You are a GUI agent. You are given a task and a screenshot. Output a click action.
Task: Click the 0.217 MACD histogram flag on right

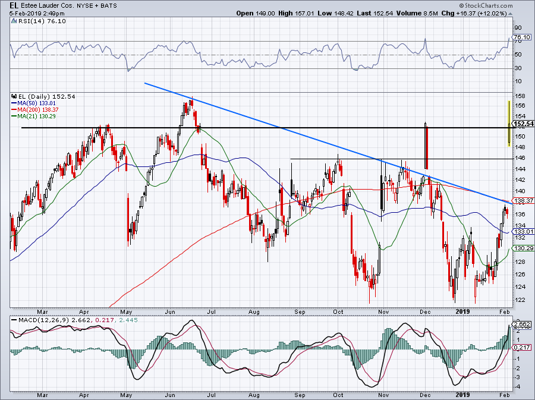[x=522, y=348]
